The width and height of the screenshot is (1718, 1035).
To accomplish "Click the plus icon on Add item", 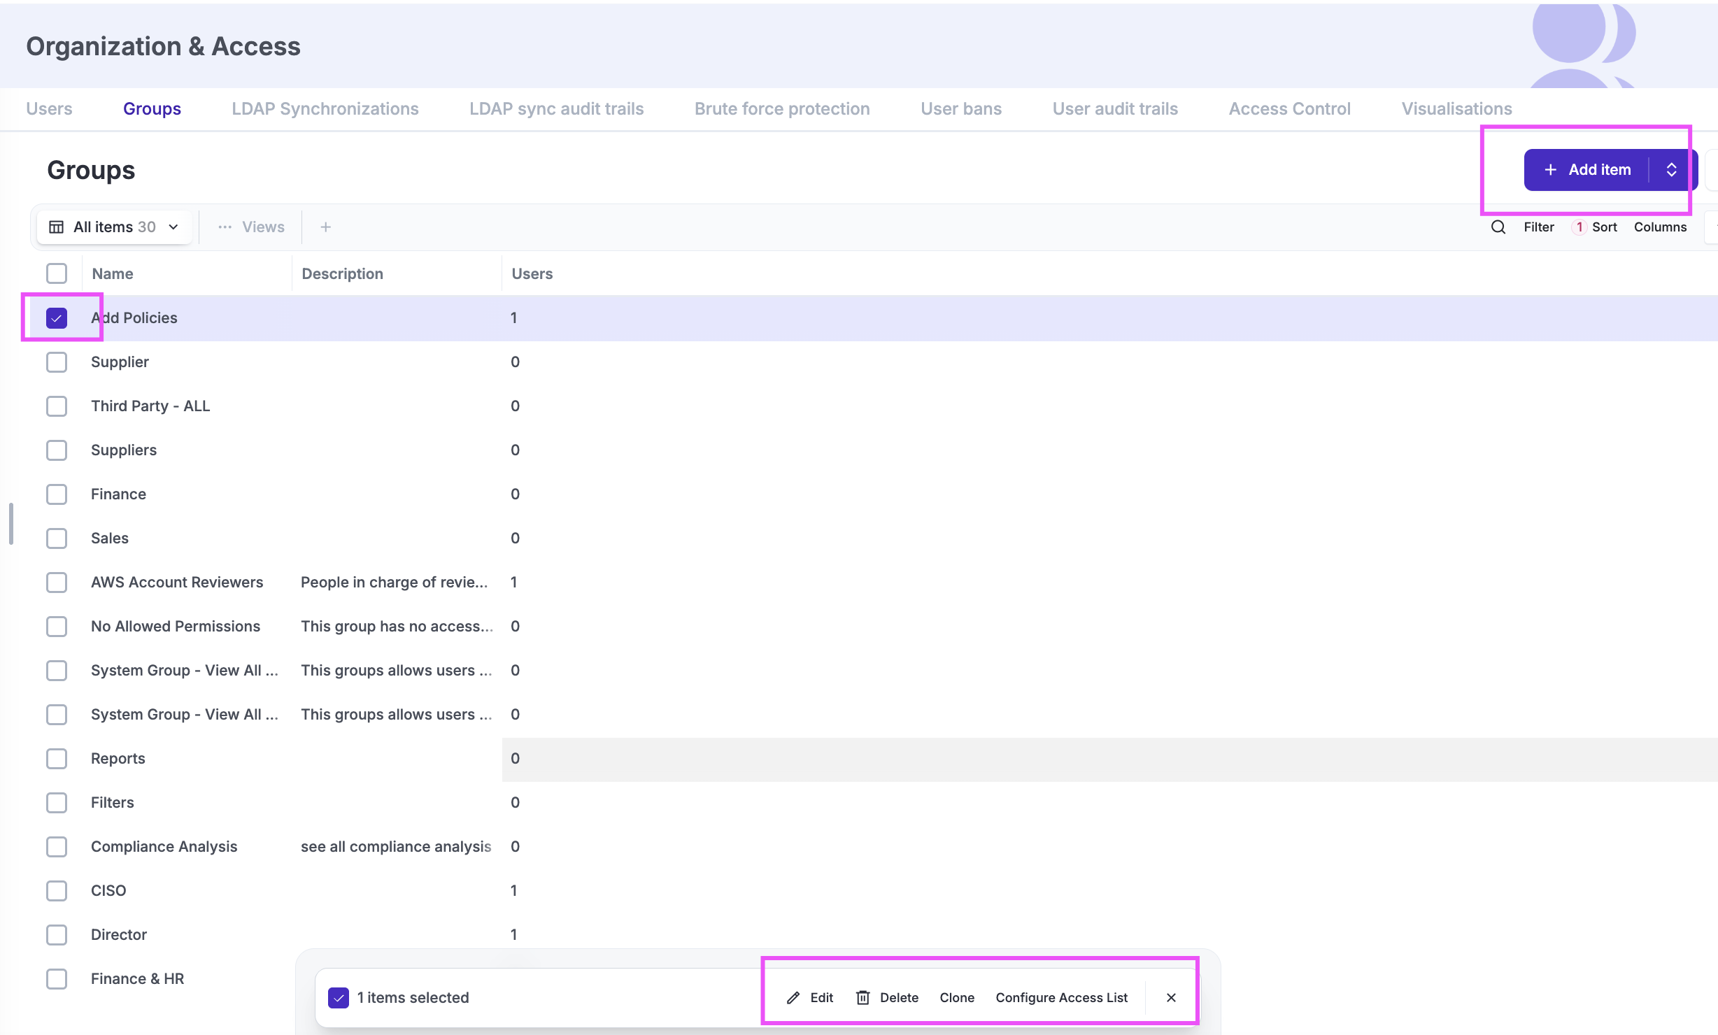I will tap(1550, 170).
